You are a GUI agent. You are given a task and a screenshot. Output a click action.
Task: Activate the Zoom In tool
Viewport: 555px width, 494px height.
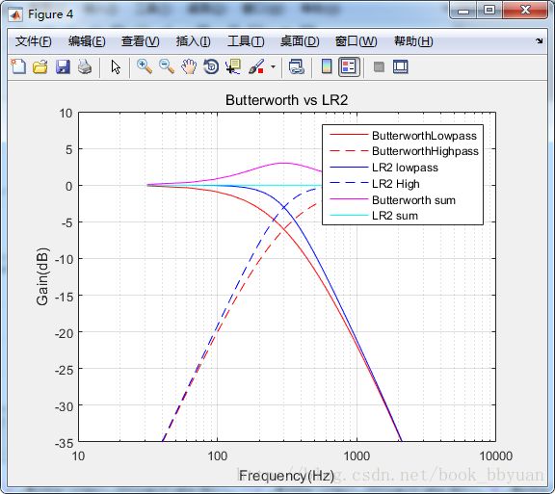(145, 66)
